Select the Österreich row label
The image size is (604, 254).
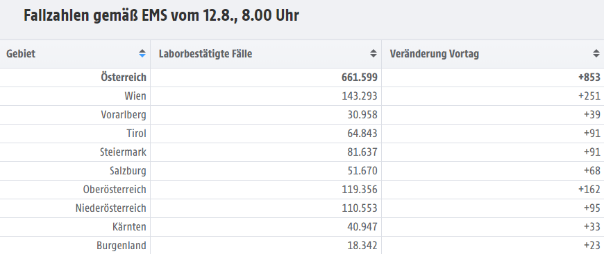pyautogui.click(x=124, y=78)
